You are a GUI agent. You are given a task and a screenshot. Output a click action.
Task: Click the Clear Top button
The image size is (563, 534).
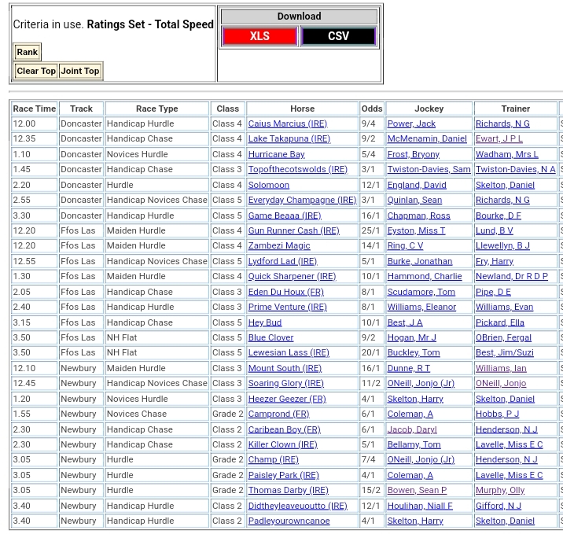pos(36,71)
